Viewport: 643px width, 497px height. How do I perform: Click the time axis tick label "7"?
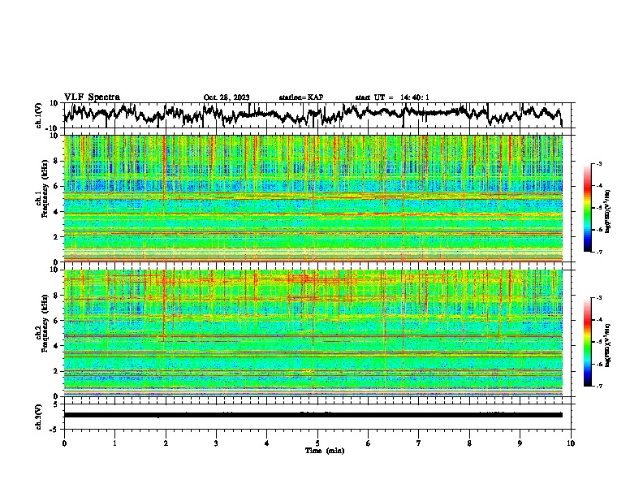(419, 443)
